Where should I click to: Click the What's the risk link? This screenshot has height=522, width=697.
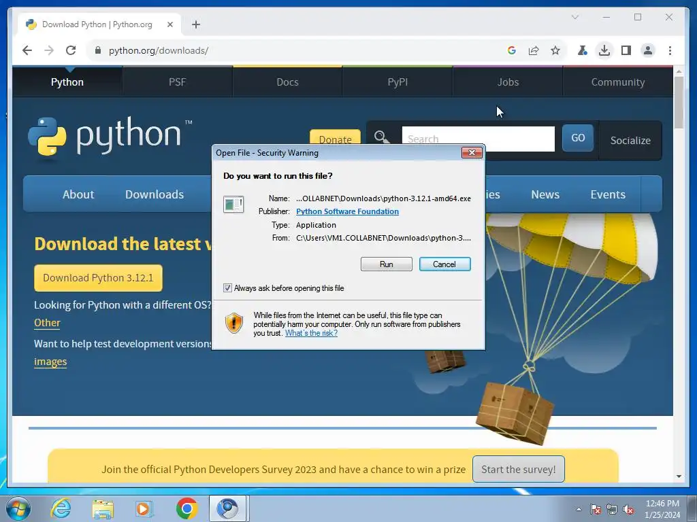pyautogui.click(x=311, y=333)
